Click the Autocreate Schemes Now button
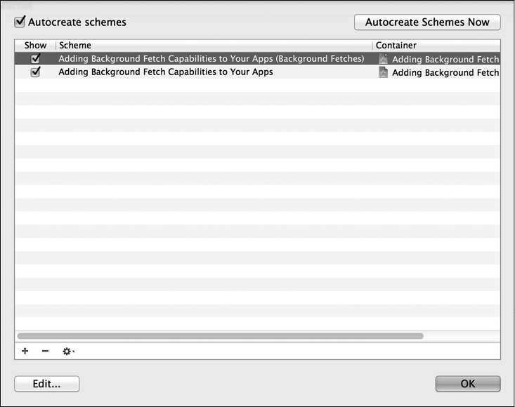 426,22
